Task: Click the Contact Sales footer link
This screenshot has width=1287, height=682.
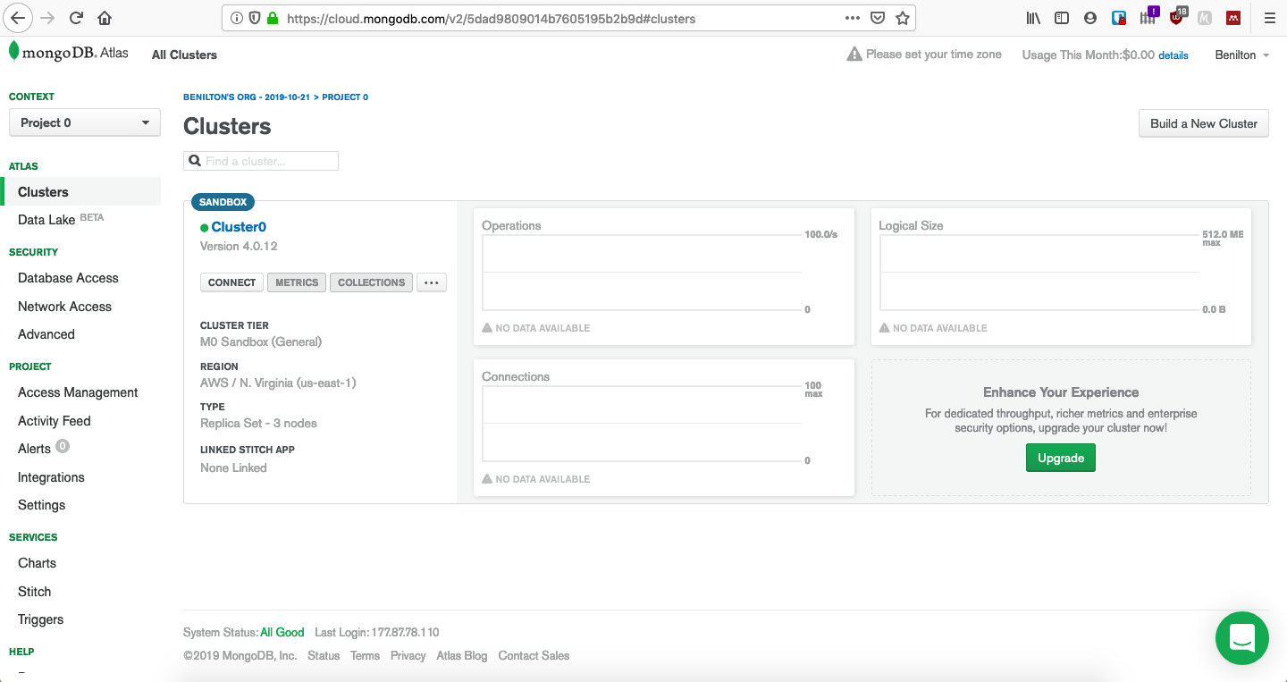Action: 534,655
